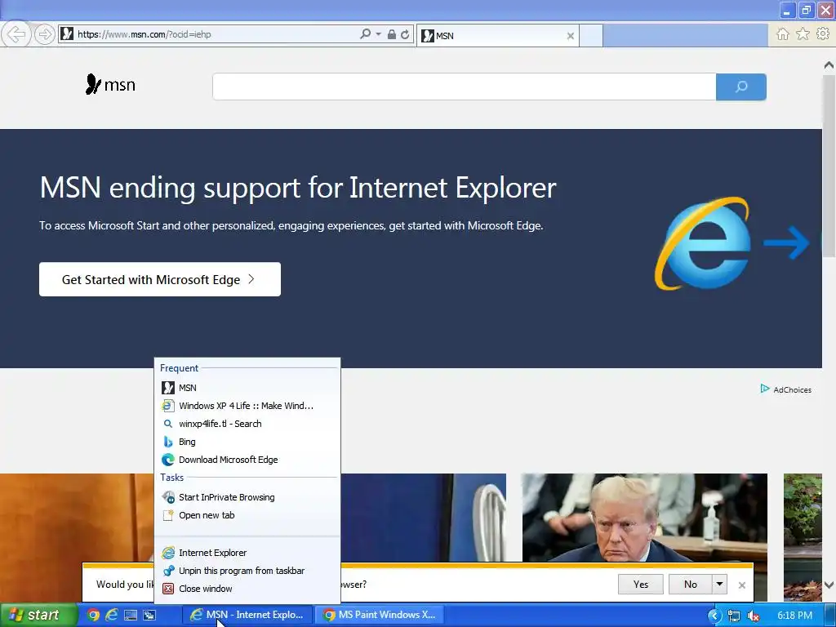The width and height of the screenshot is (836, 627).
Task: Open the address bar autocomplete dropdown arrow
Action: click(379, 34)
